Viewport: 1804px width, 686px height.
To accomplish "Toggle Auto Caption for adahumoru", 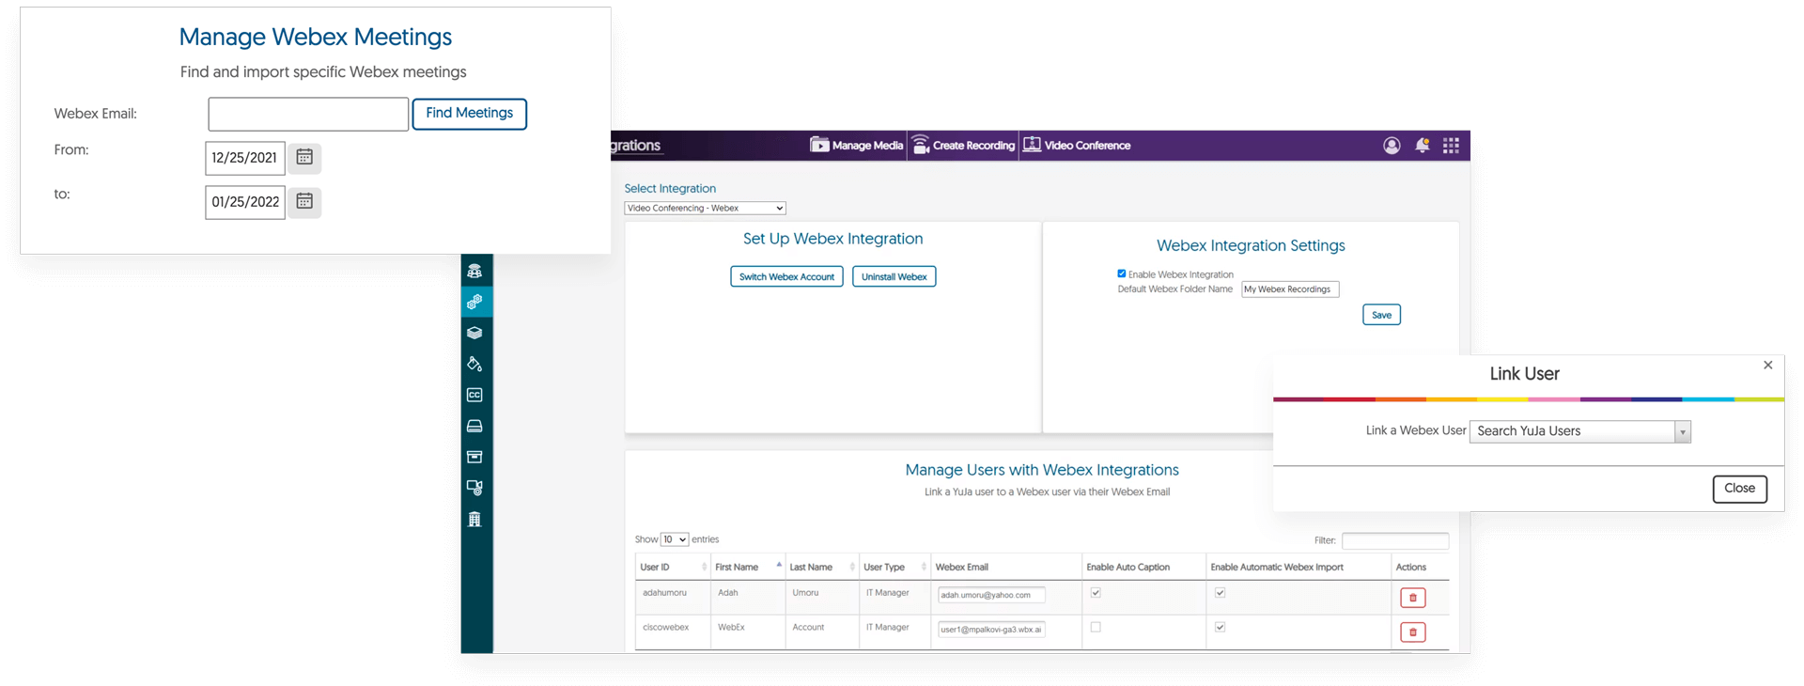I will [1096, 593].
